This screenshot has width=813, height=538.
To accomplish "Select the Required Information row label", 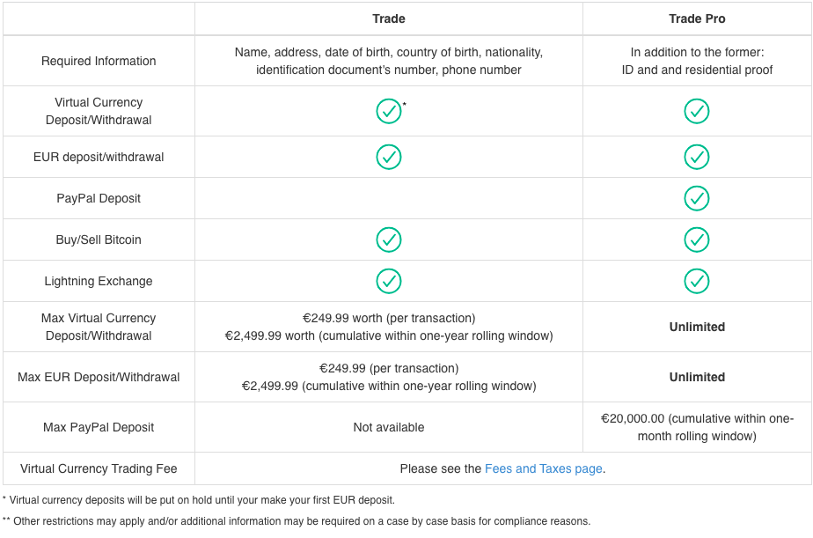I will coord(99,61).
